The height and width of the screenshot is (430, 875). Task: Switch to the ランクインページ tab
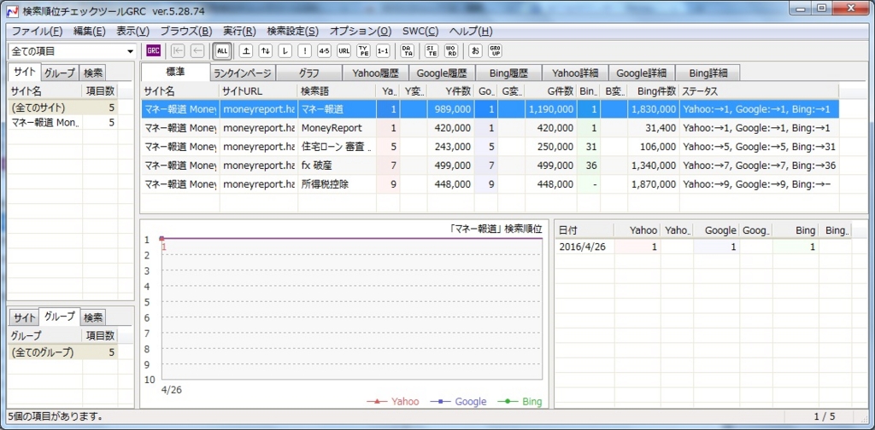point(242,73)
